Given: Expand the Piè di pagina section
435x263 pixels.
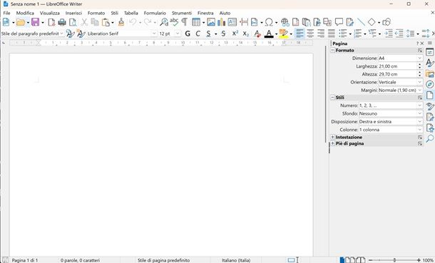Looking at the screenshot, I should [x=332, y=143].
